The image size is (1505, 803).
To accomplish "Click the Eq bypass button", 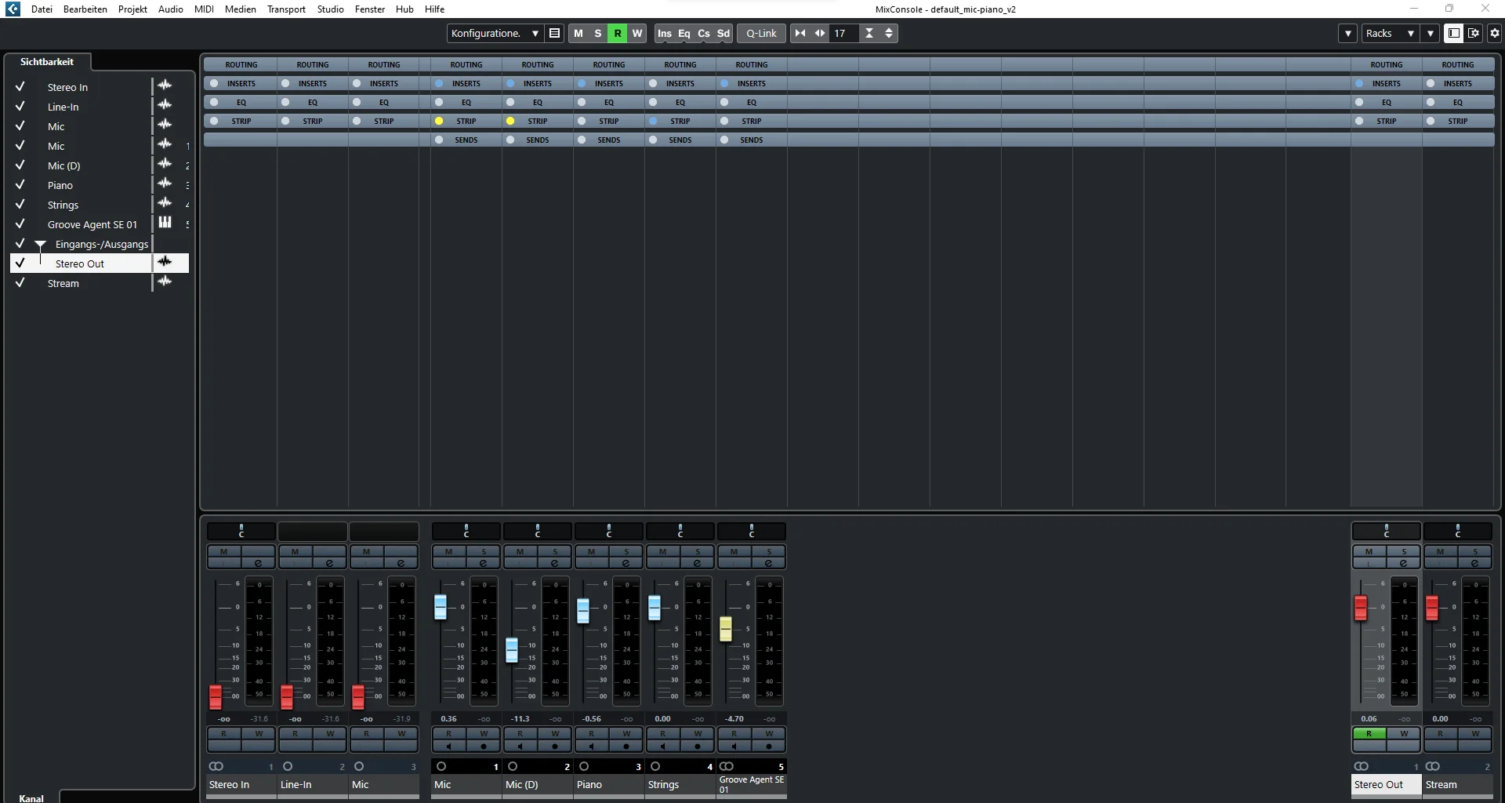I will [x=684, y=33].
